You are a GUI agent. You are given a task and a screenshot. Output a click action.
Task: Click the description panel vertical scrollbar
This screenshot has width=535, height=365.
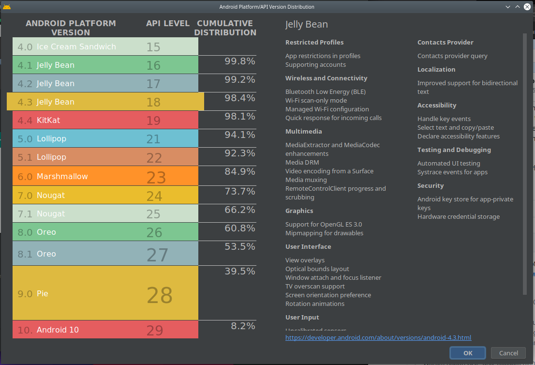coord(525,164)
